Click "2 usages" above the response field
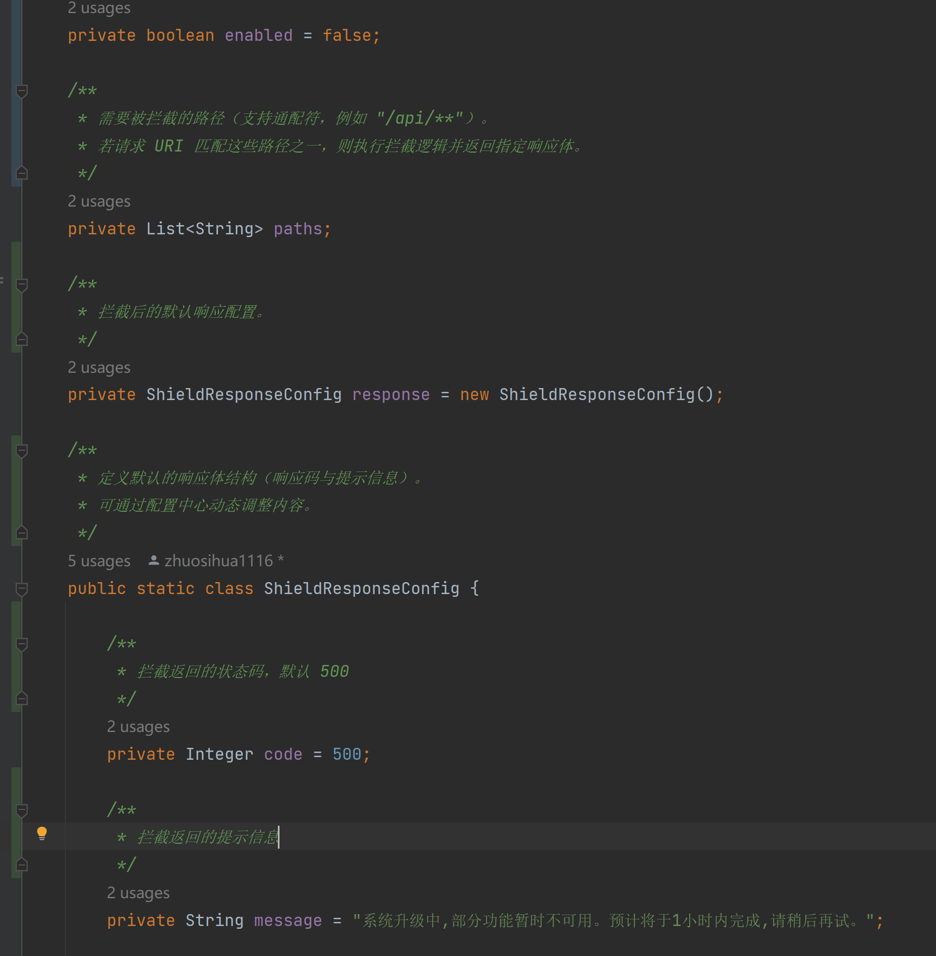The height and width of the screenshot is (956, 936). click(x=99, y=367)
